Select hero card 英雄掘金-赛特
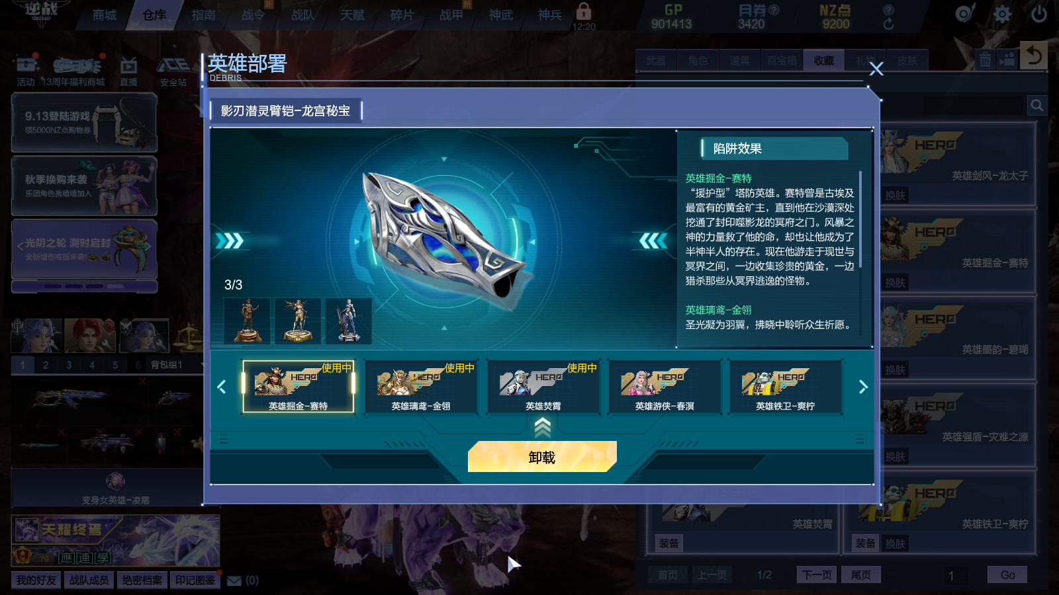The height and width of the screenshot is (595, 1059). [299, 387]
